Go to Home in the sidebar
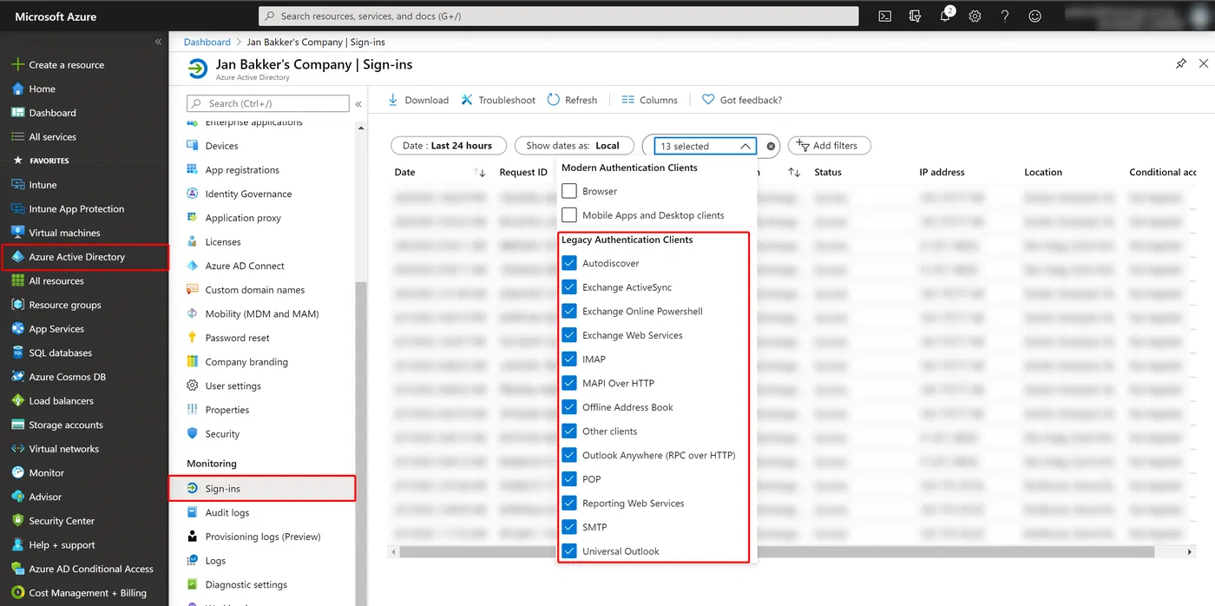Viewport: 1215px width, 606px height. 42,89
